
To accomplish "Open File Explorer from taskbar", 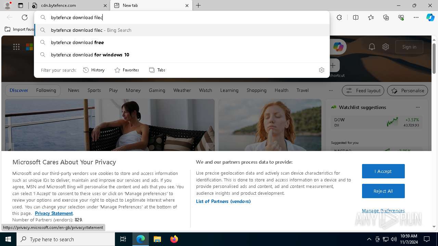I will pyautogui.click(x=157, y=239).
